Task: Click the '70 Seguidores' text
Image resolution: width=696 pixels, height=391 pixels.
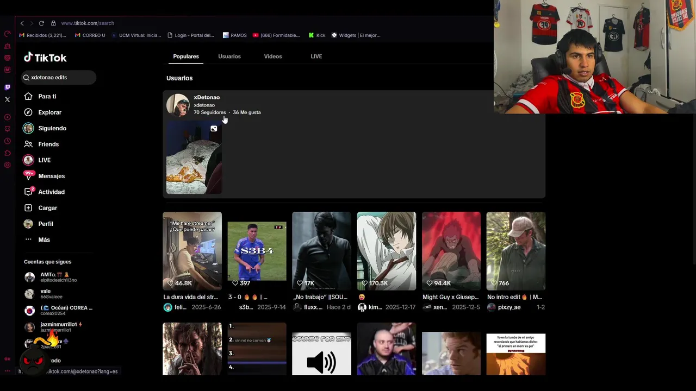Action: coord(210,112)
